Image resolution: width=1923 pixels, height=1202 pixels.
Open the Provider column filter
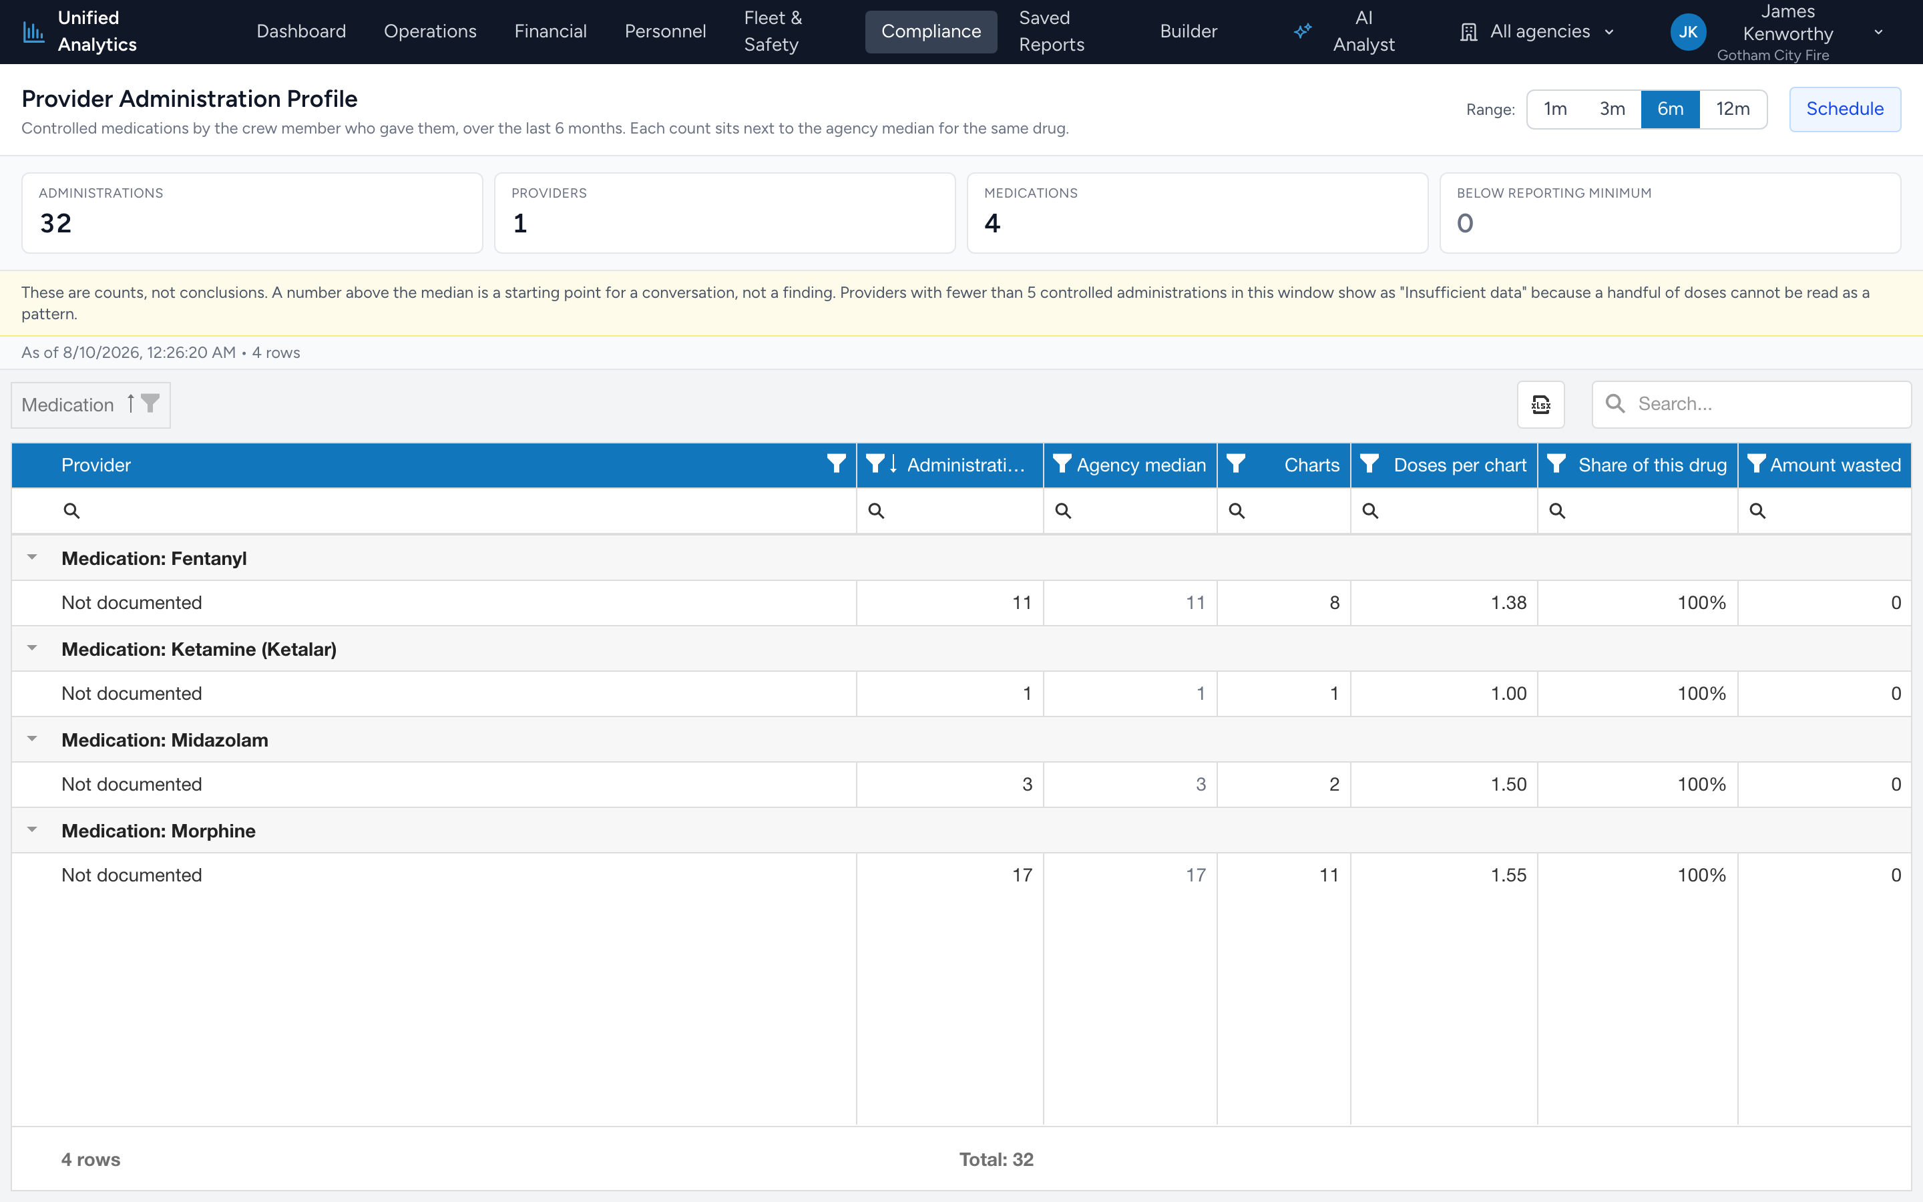pos(836,463)
